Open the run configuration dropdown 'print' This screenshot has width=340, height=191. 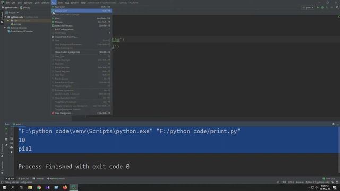coord(308,7)
